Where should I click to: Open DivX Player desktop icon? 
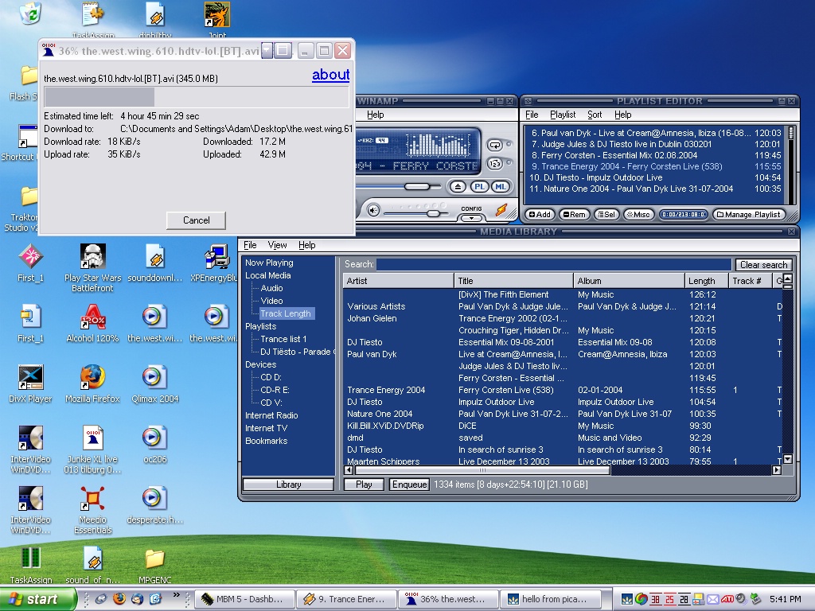(30, 384)
